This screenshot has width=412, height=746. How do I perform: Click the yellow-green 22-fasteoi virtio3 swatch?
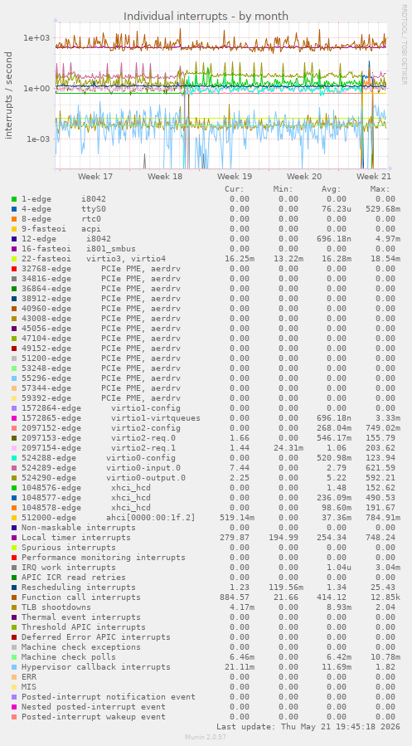click(x=14, y=259)
